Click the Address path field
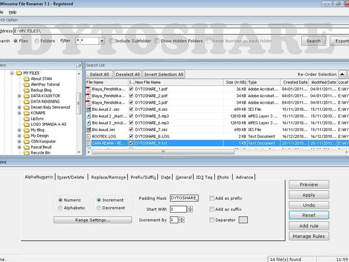Viewport: 349px width, 262px height. click(x=181, y=31)
